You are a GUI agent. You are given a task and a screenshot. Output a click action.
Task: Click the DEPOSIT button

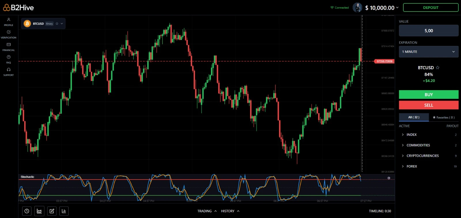430,8
